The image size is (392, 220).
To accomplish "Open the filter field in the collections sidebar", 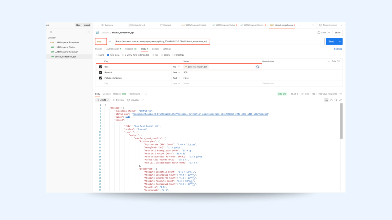I will (51, 32).
